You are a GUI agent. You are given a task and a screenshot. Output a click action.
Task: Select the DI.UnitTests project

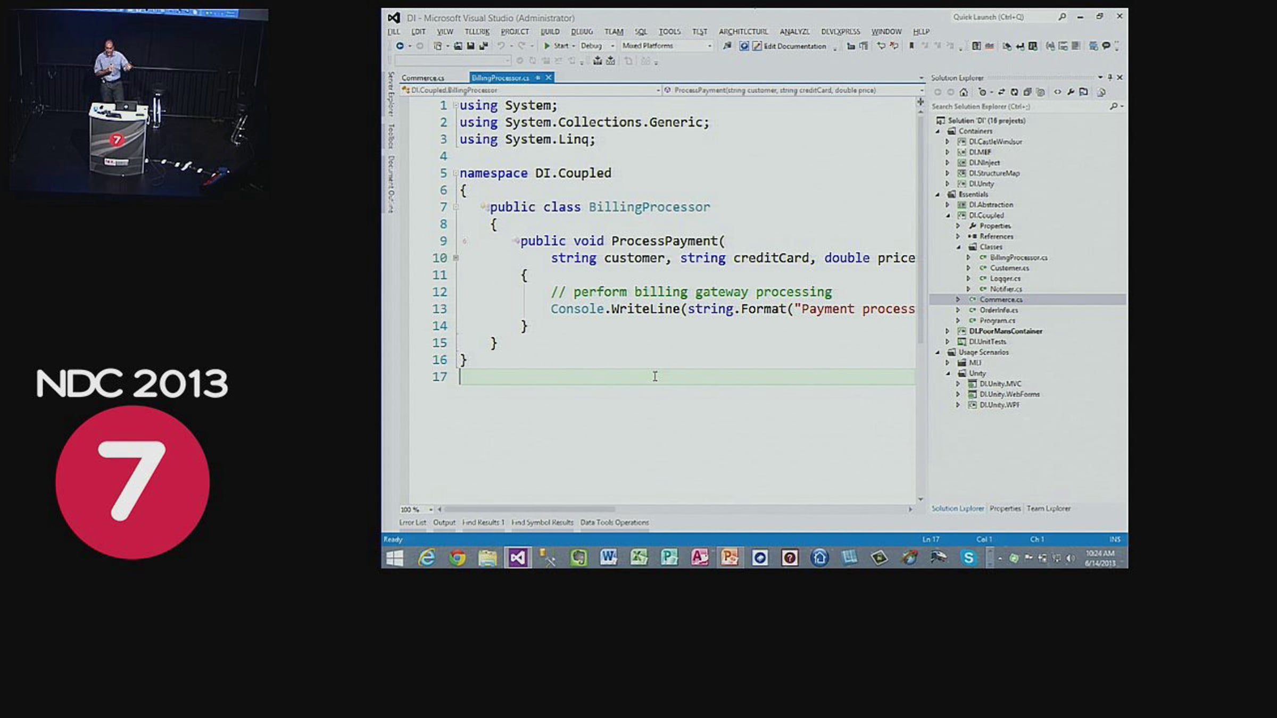click(988, 341)
